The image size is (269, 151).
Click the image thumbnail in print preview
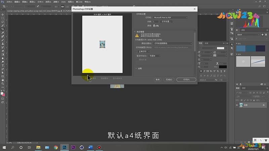103,44
